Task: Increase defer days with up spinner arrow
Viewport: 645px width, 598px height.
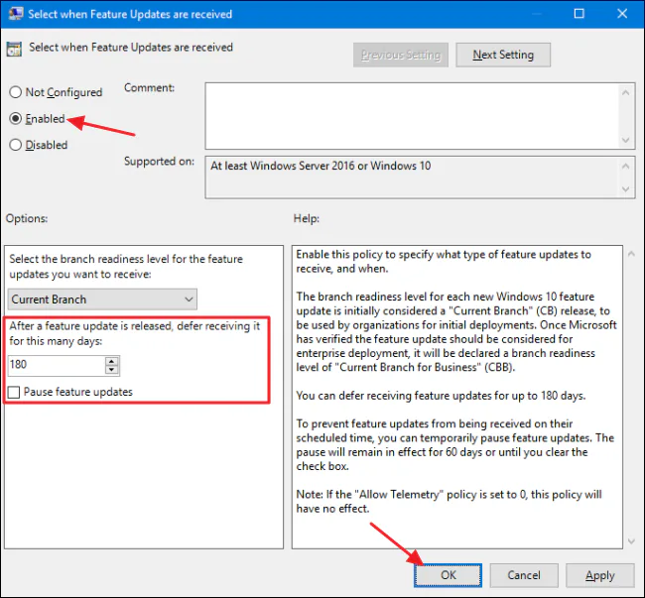Action: point(111,361)
